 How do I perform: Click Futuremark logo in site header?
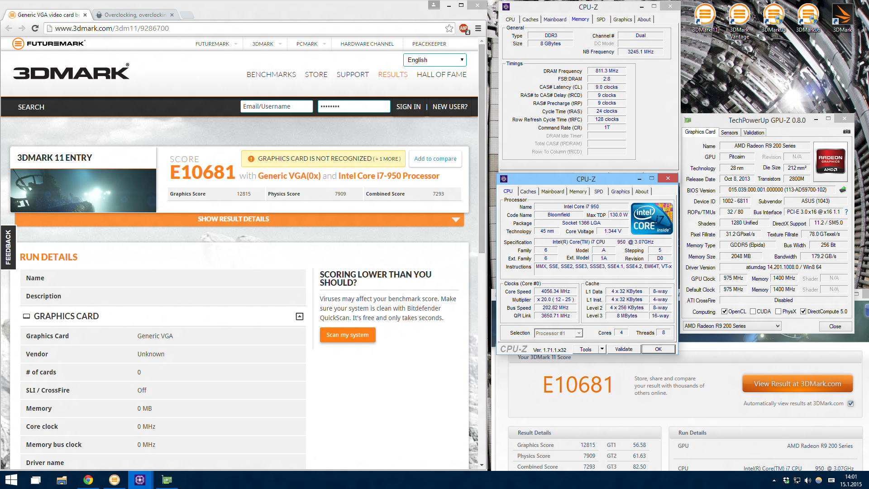(x=49, y=43)
